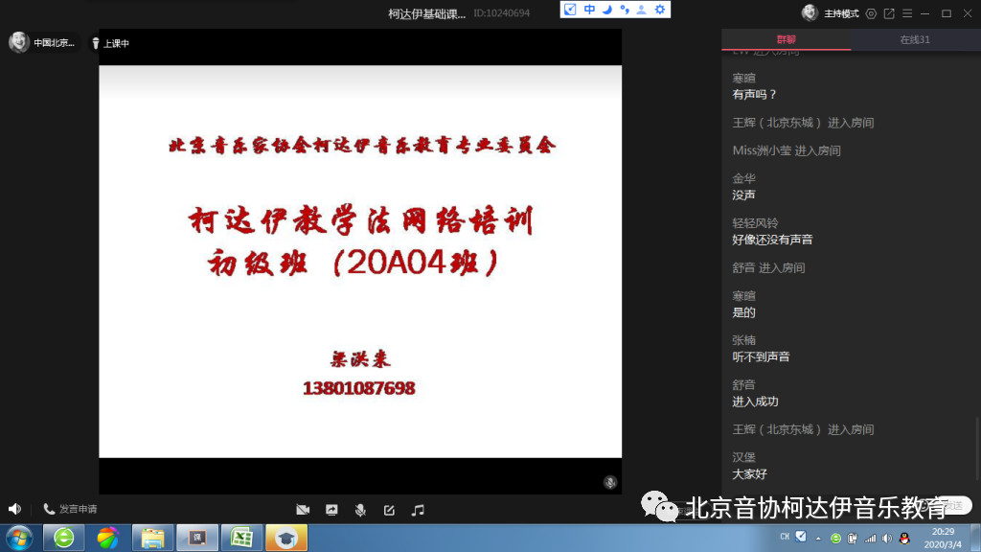Click the Miss洲小莹 进入房间 notice
Screen dimensions: 981x552
click(787, 150)
